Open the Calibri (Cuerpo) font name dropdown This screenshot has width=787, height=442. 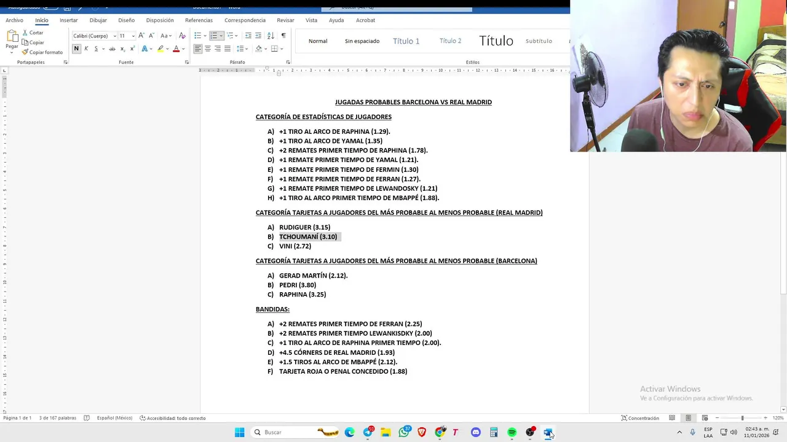tap(114, 36)
